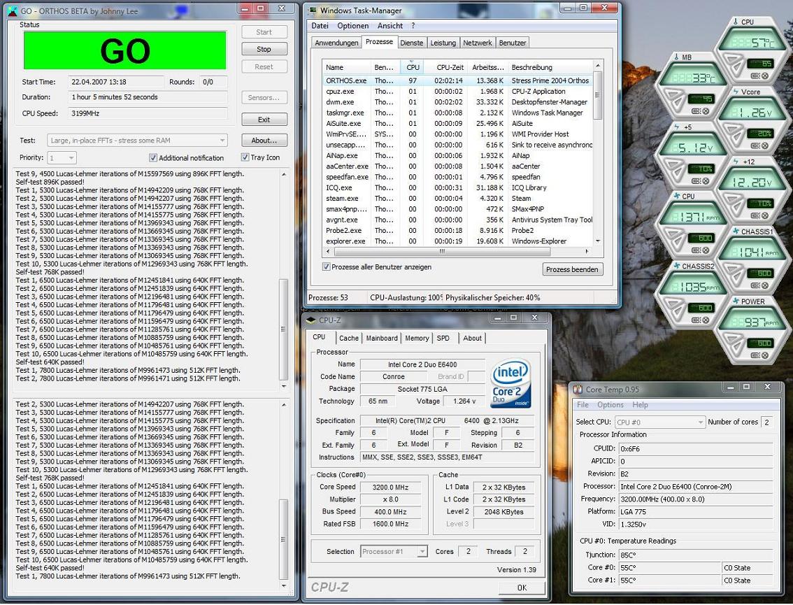Click the lightning icon on the +5 gauge

coord(677,127)
